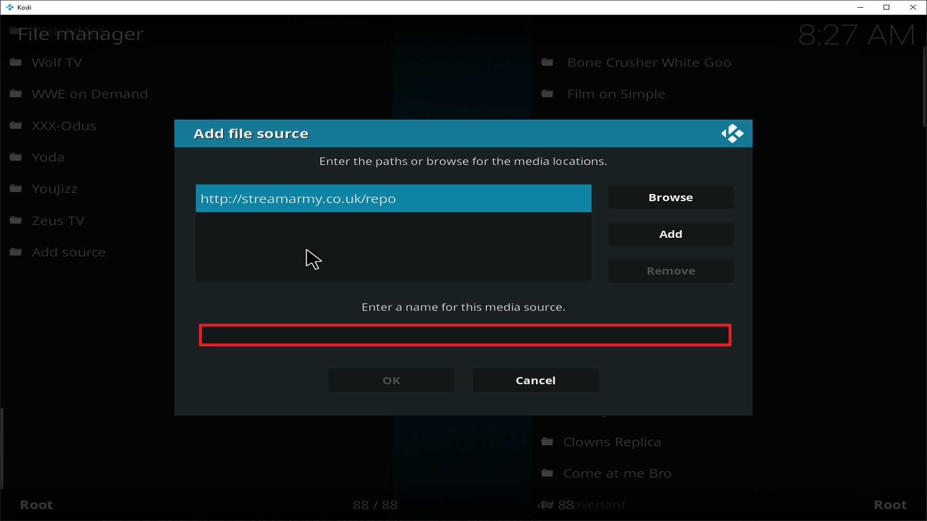Viewport: 927px width, 521px height.
Task: Open Film on Simple folder icon
Action: point(547,94)
